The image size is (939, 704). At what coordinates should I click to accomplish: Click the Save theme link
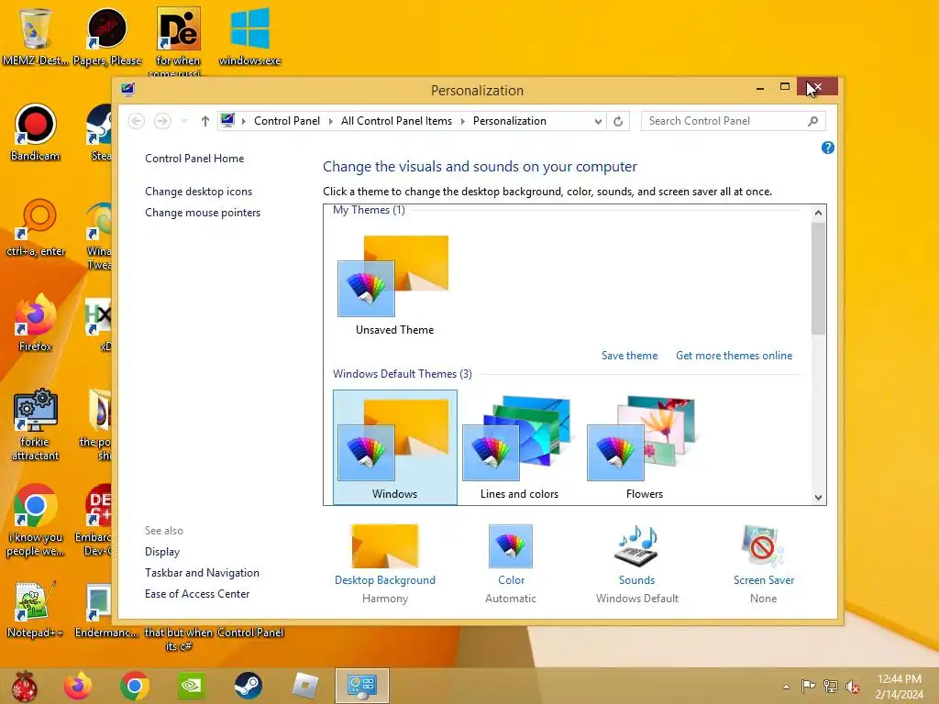pyautogui.click(x=629, y=356)
